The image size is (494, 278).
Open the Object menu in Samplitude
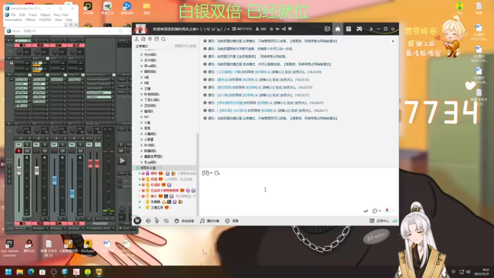pyautogui.click(x=45, y=15)
